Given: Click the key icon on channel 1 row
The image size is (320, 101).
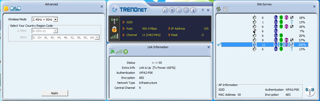Looking at the screenshot, I should 292,22.
